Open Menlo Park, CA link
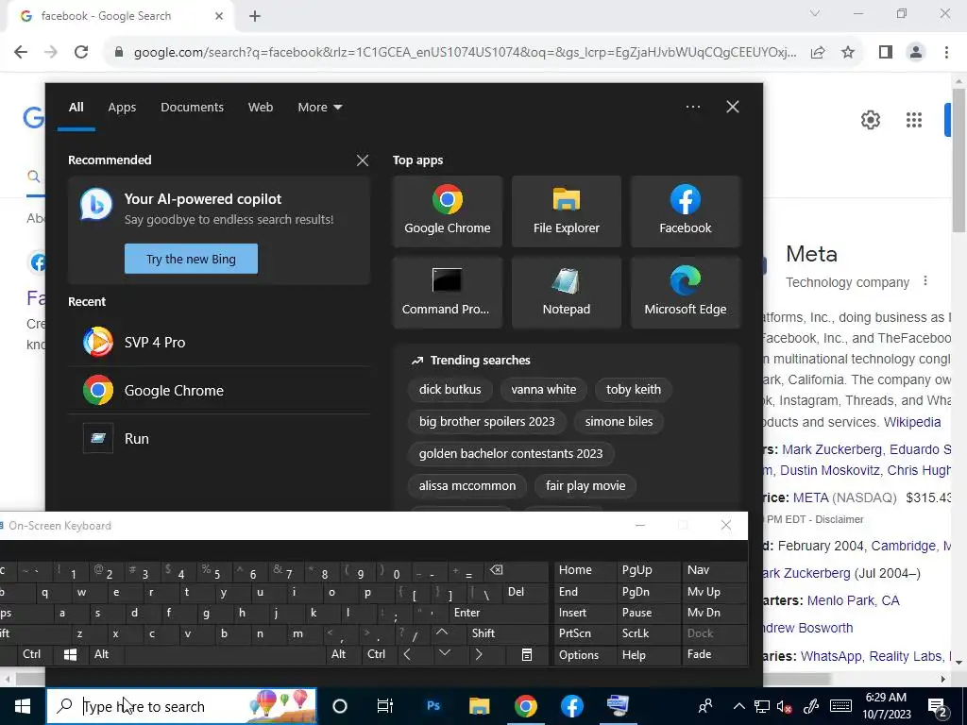 coord(853,600)
